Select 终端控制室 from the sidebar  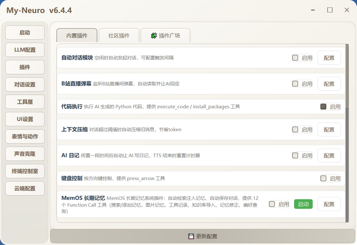(x=25, y=171)
